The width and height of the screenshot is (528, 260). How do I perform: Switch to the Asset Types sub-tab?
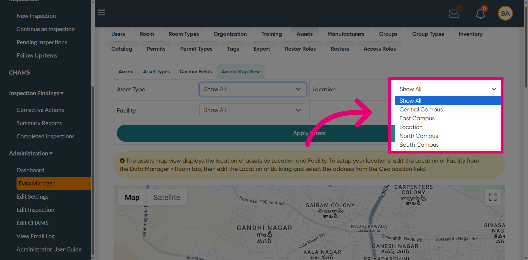tap(156, 72)
